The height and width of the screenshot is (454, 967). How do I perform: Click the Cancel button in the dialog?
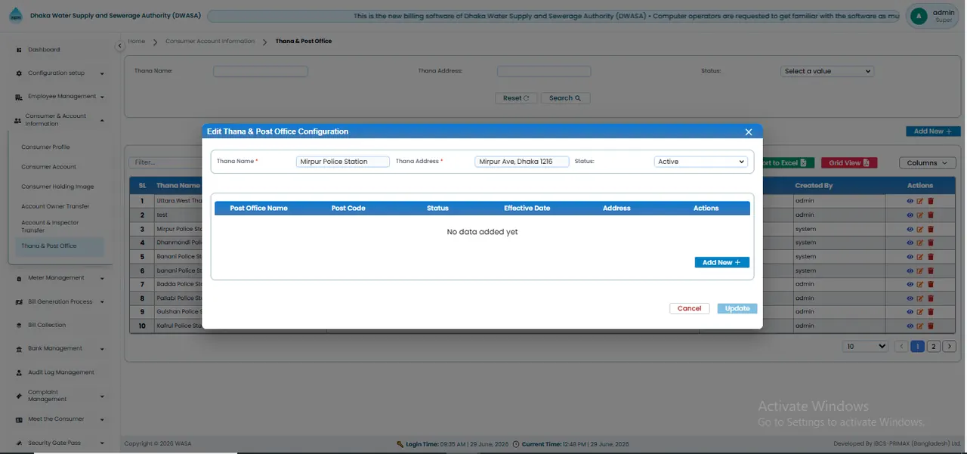pyautogui.click(x=690, y=308)
